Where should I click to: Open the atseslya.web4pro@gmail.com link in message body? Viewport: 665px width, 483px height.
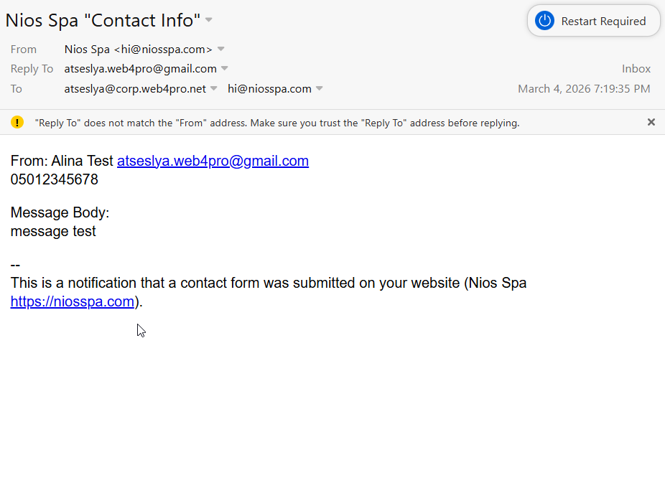point(213,161)
